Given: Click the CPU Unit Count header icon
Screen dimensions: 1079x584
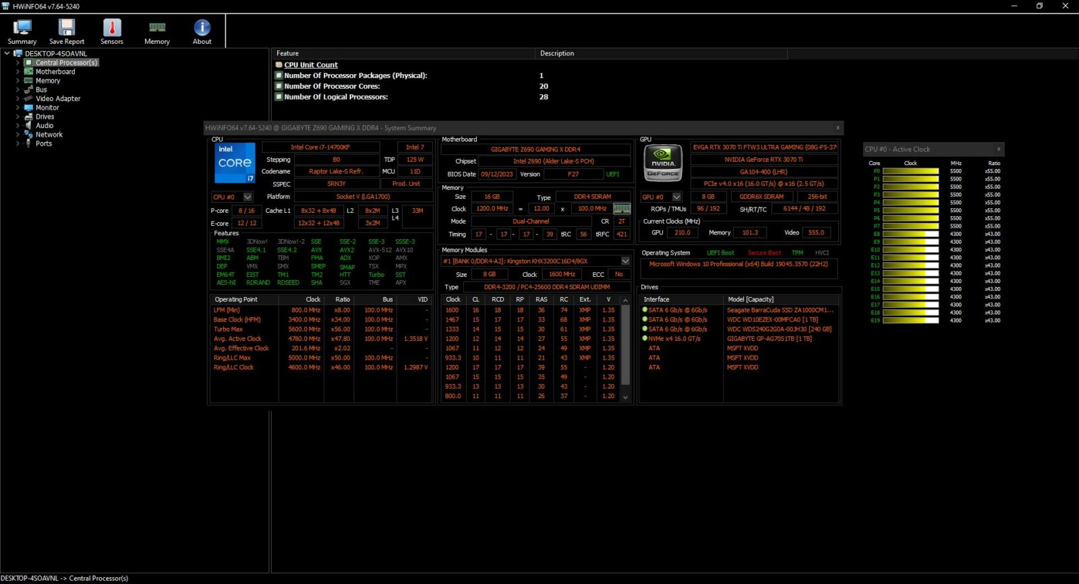Looking at the screenshot, I should 279,65.
